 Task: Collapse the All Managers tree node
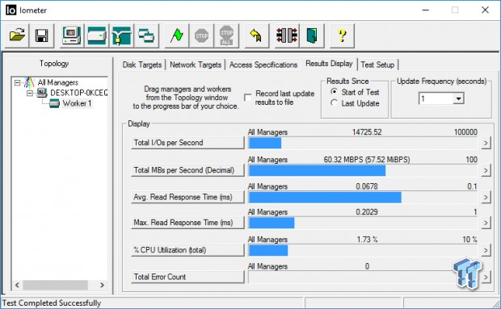[17, 83]
